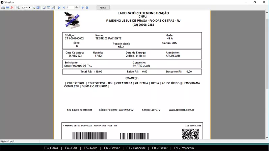Save the report with the floppy disk icon
The height and width of the screenshot is (151, 269).
pyautogui.click(x=7, y=7)
